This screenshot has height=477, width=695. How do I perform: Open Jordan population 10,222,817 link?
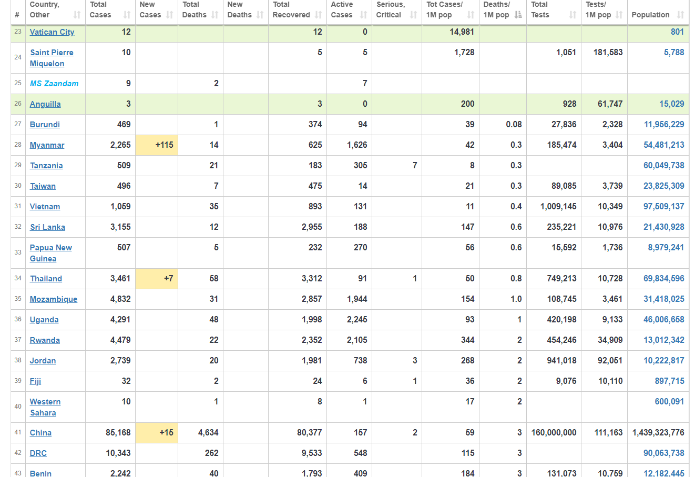point(664,361)
